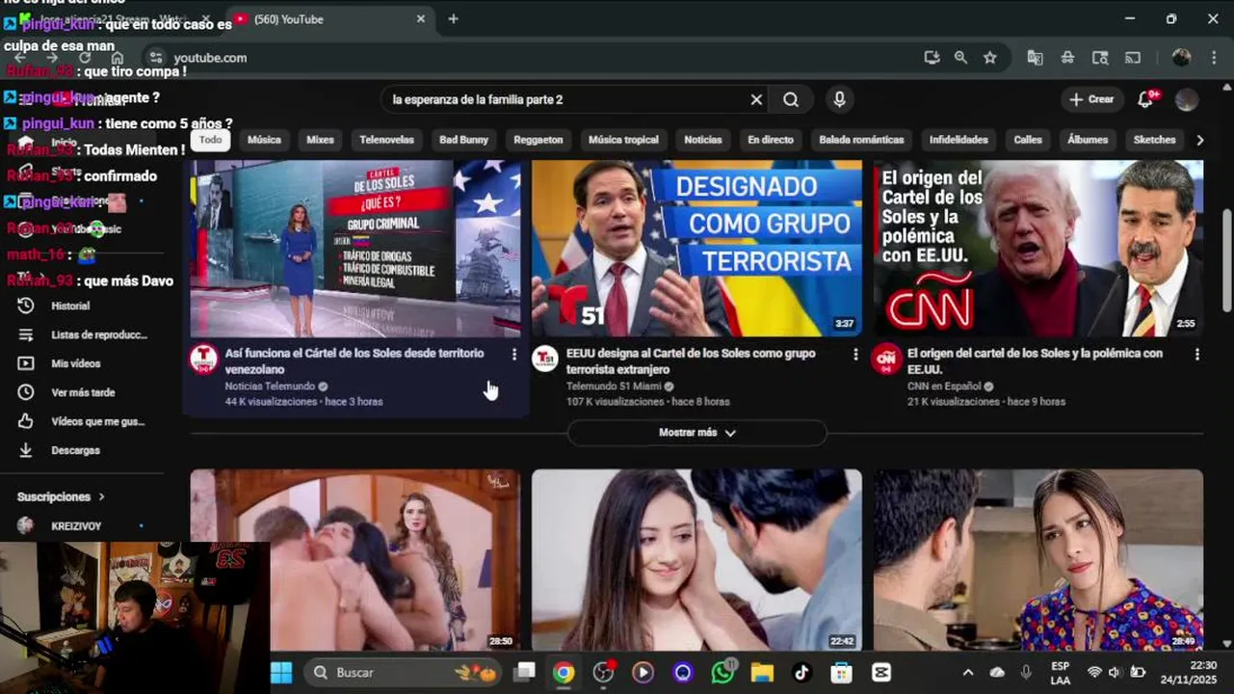Open the Google Translate extension icon
This screenshot has width=1234, height=694.
[1035, 58]
